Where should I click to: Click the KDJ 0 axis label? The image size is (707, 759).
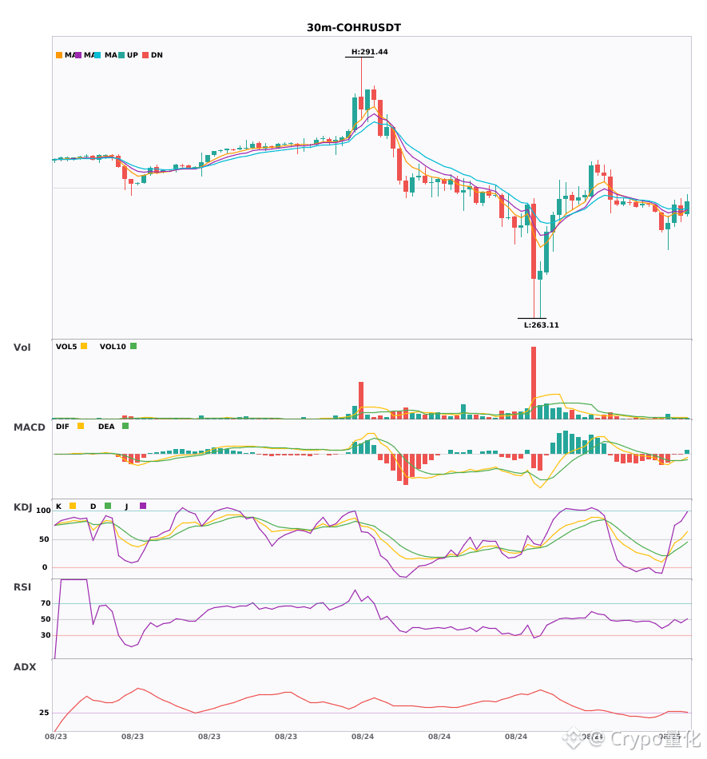pos(45,567)
